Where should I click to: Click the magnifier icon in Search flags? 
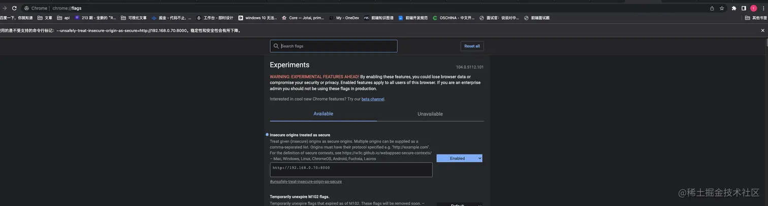(x=276, y=46)
